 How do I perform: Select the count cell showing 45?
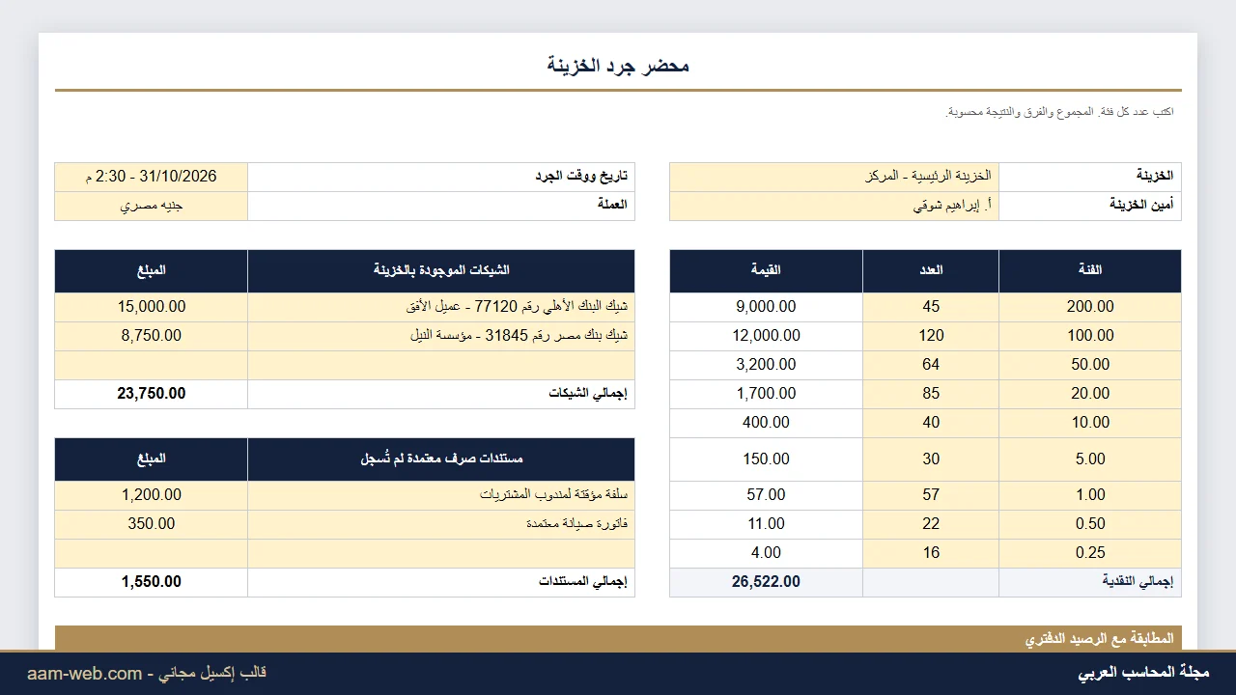(x=931, y=307)
